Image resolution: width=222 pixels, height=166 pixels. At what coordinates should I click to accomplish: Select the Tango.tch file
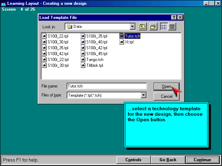tap(94, 60)
